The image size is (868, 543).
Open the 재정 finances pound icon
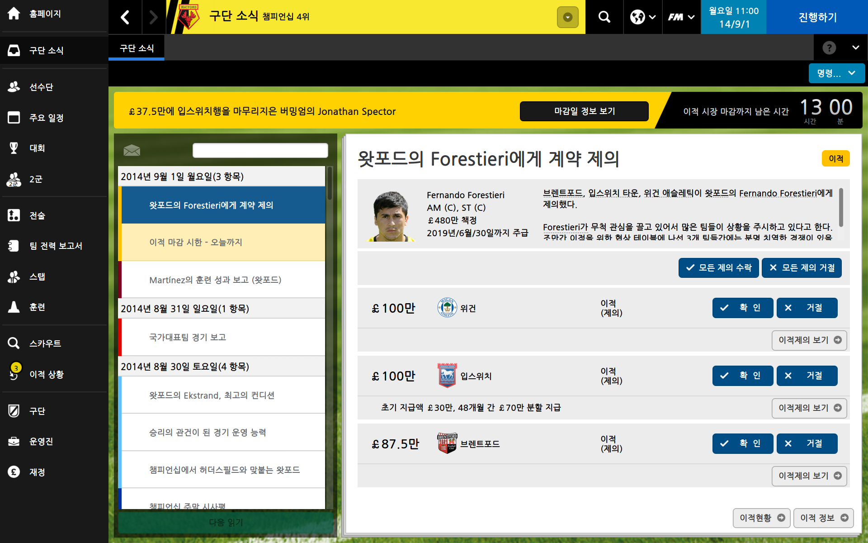coord(14,472)
